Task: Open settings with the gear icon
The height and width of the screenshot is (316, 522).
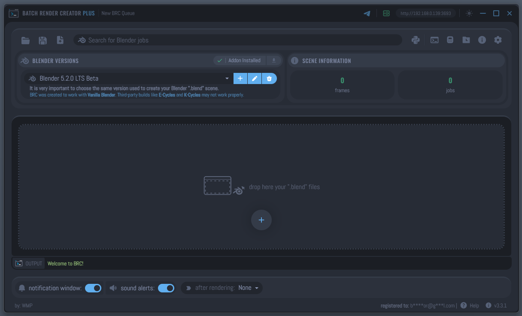Action: tap(498, 40)
